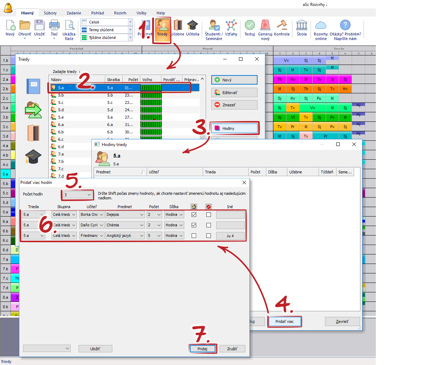The width and height of the screenshot is (432, 365).
Task: Open the Zadanie menu tab
Action: click(x=74, y=13)
